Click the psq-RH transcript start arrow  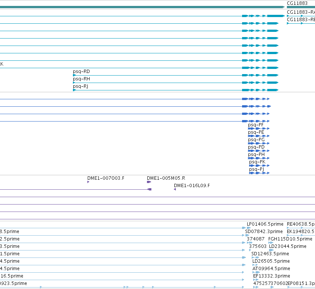[x=74, y=83]
